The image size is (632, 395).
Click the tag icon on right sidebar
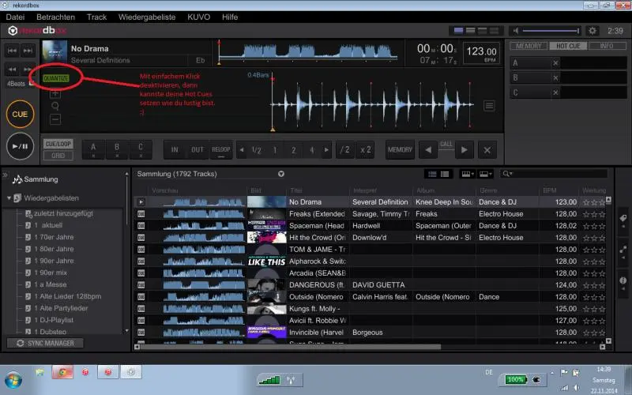coord(623,219)
